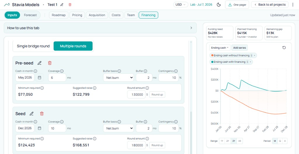Click Round up for the Pre-seed round
The width and height of the screenshot is (299, 154).
coord(157,94)
